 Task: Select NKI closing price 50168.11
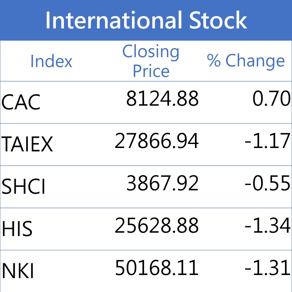(x=156, y=268)
